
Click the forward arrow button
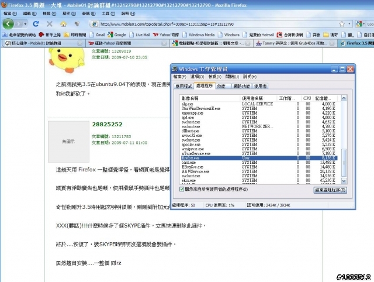(19, 24)
